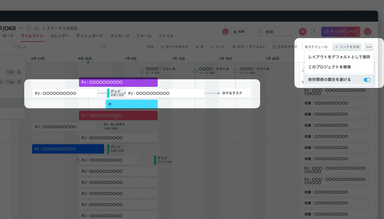Click the 7月 19日 date header
384x219 pixels.
[x=225, y=59]
